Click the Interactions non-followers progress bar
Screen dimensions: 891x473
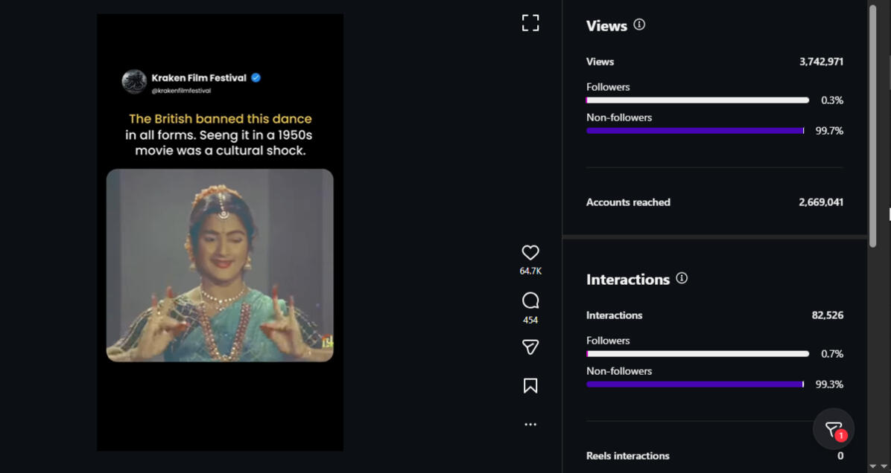click(x=695, y=384)
